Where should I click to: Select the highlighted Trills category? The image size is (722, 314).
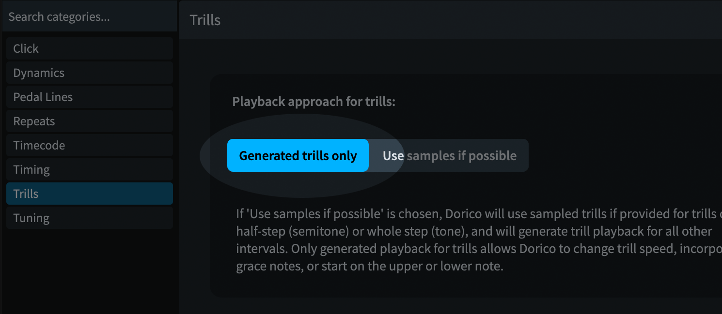(x=89, y=194)
